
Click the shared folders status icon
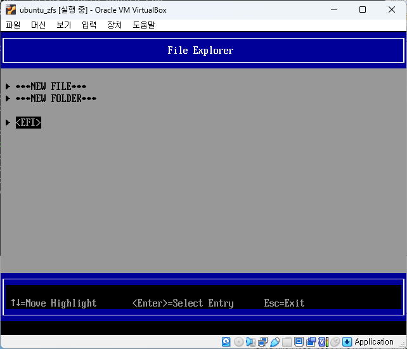click(287, 342)
